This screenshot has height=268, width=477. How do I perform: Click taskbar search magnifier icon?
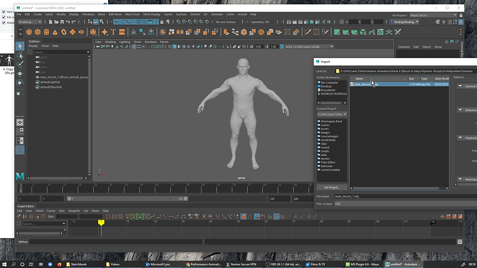coord(13,265)
